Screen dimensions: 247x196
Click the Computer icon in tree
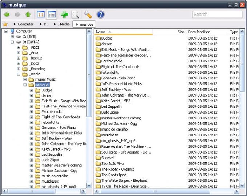[12, 31]
